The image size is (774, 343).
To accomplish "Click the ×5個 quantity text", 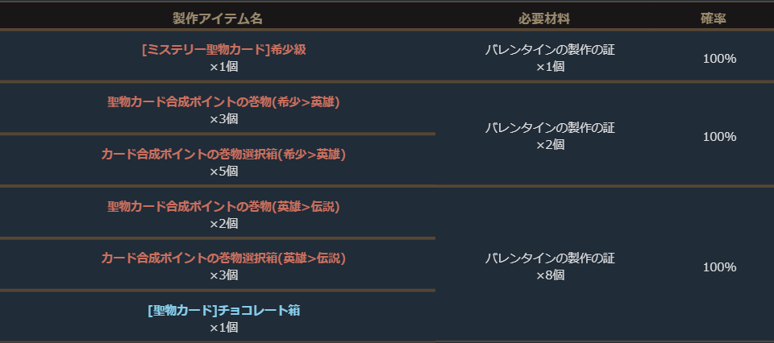I will pyautogui.click(x=223, y=171).
